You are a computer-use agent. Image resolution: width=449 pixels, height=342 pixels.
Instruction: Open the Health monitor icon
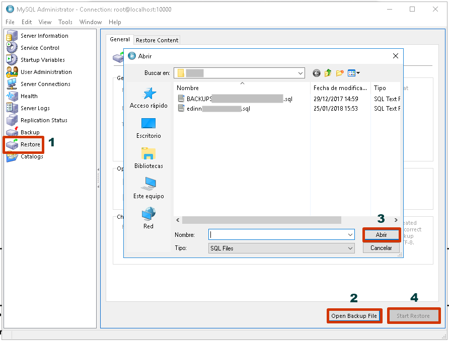(12, 96)
